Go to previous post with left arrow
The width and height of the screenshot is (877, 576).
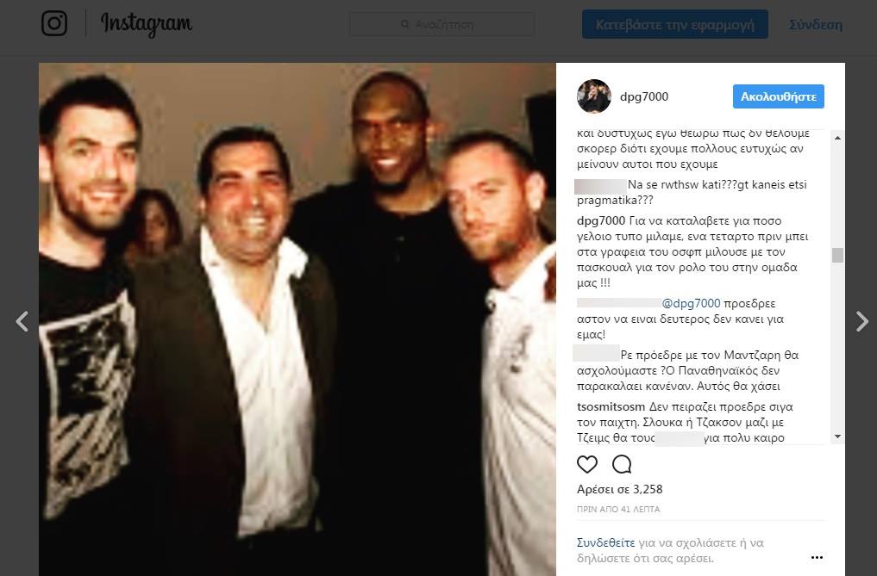pyautogui.click(x=22, y=322)
